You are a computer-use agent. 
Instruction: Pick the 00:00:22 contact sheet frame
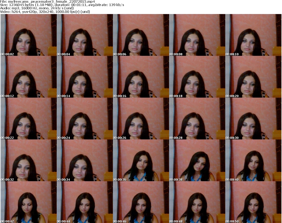click(x=29, y=119)
